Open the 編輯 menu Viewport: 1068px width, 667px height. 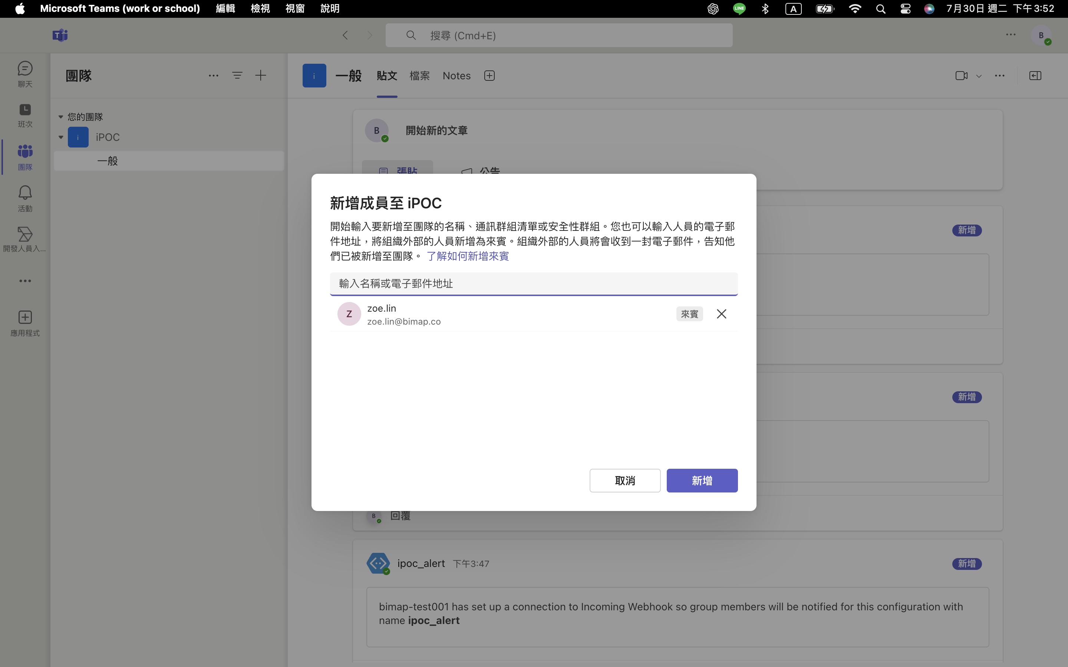point(225,9)
